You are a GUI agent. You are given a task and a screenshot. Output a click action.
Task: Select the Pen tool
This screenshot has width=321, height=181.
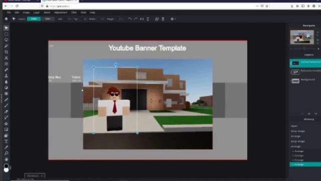pos(6,100)
